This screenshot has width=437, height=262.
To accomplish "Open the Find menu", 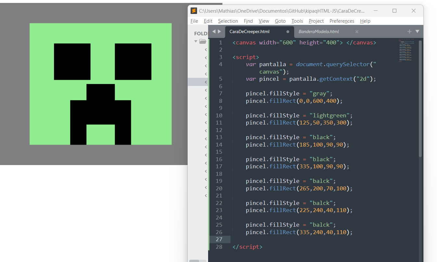I will click(248, 21).
